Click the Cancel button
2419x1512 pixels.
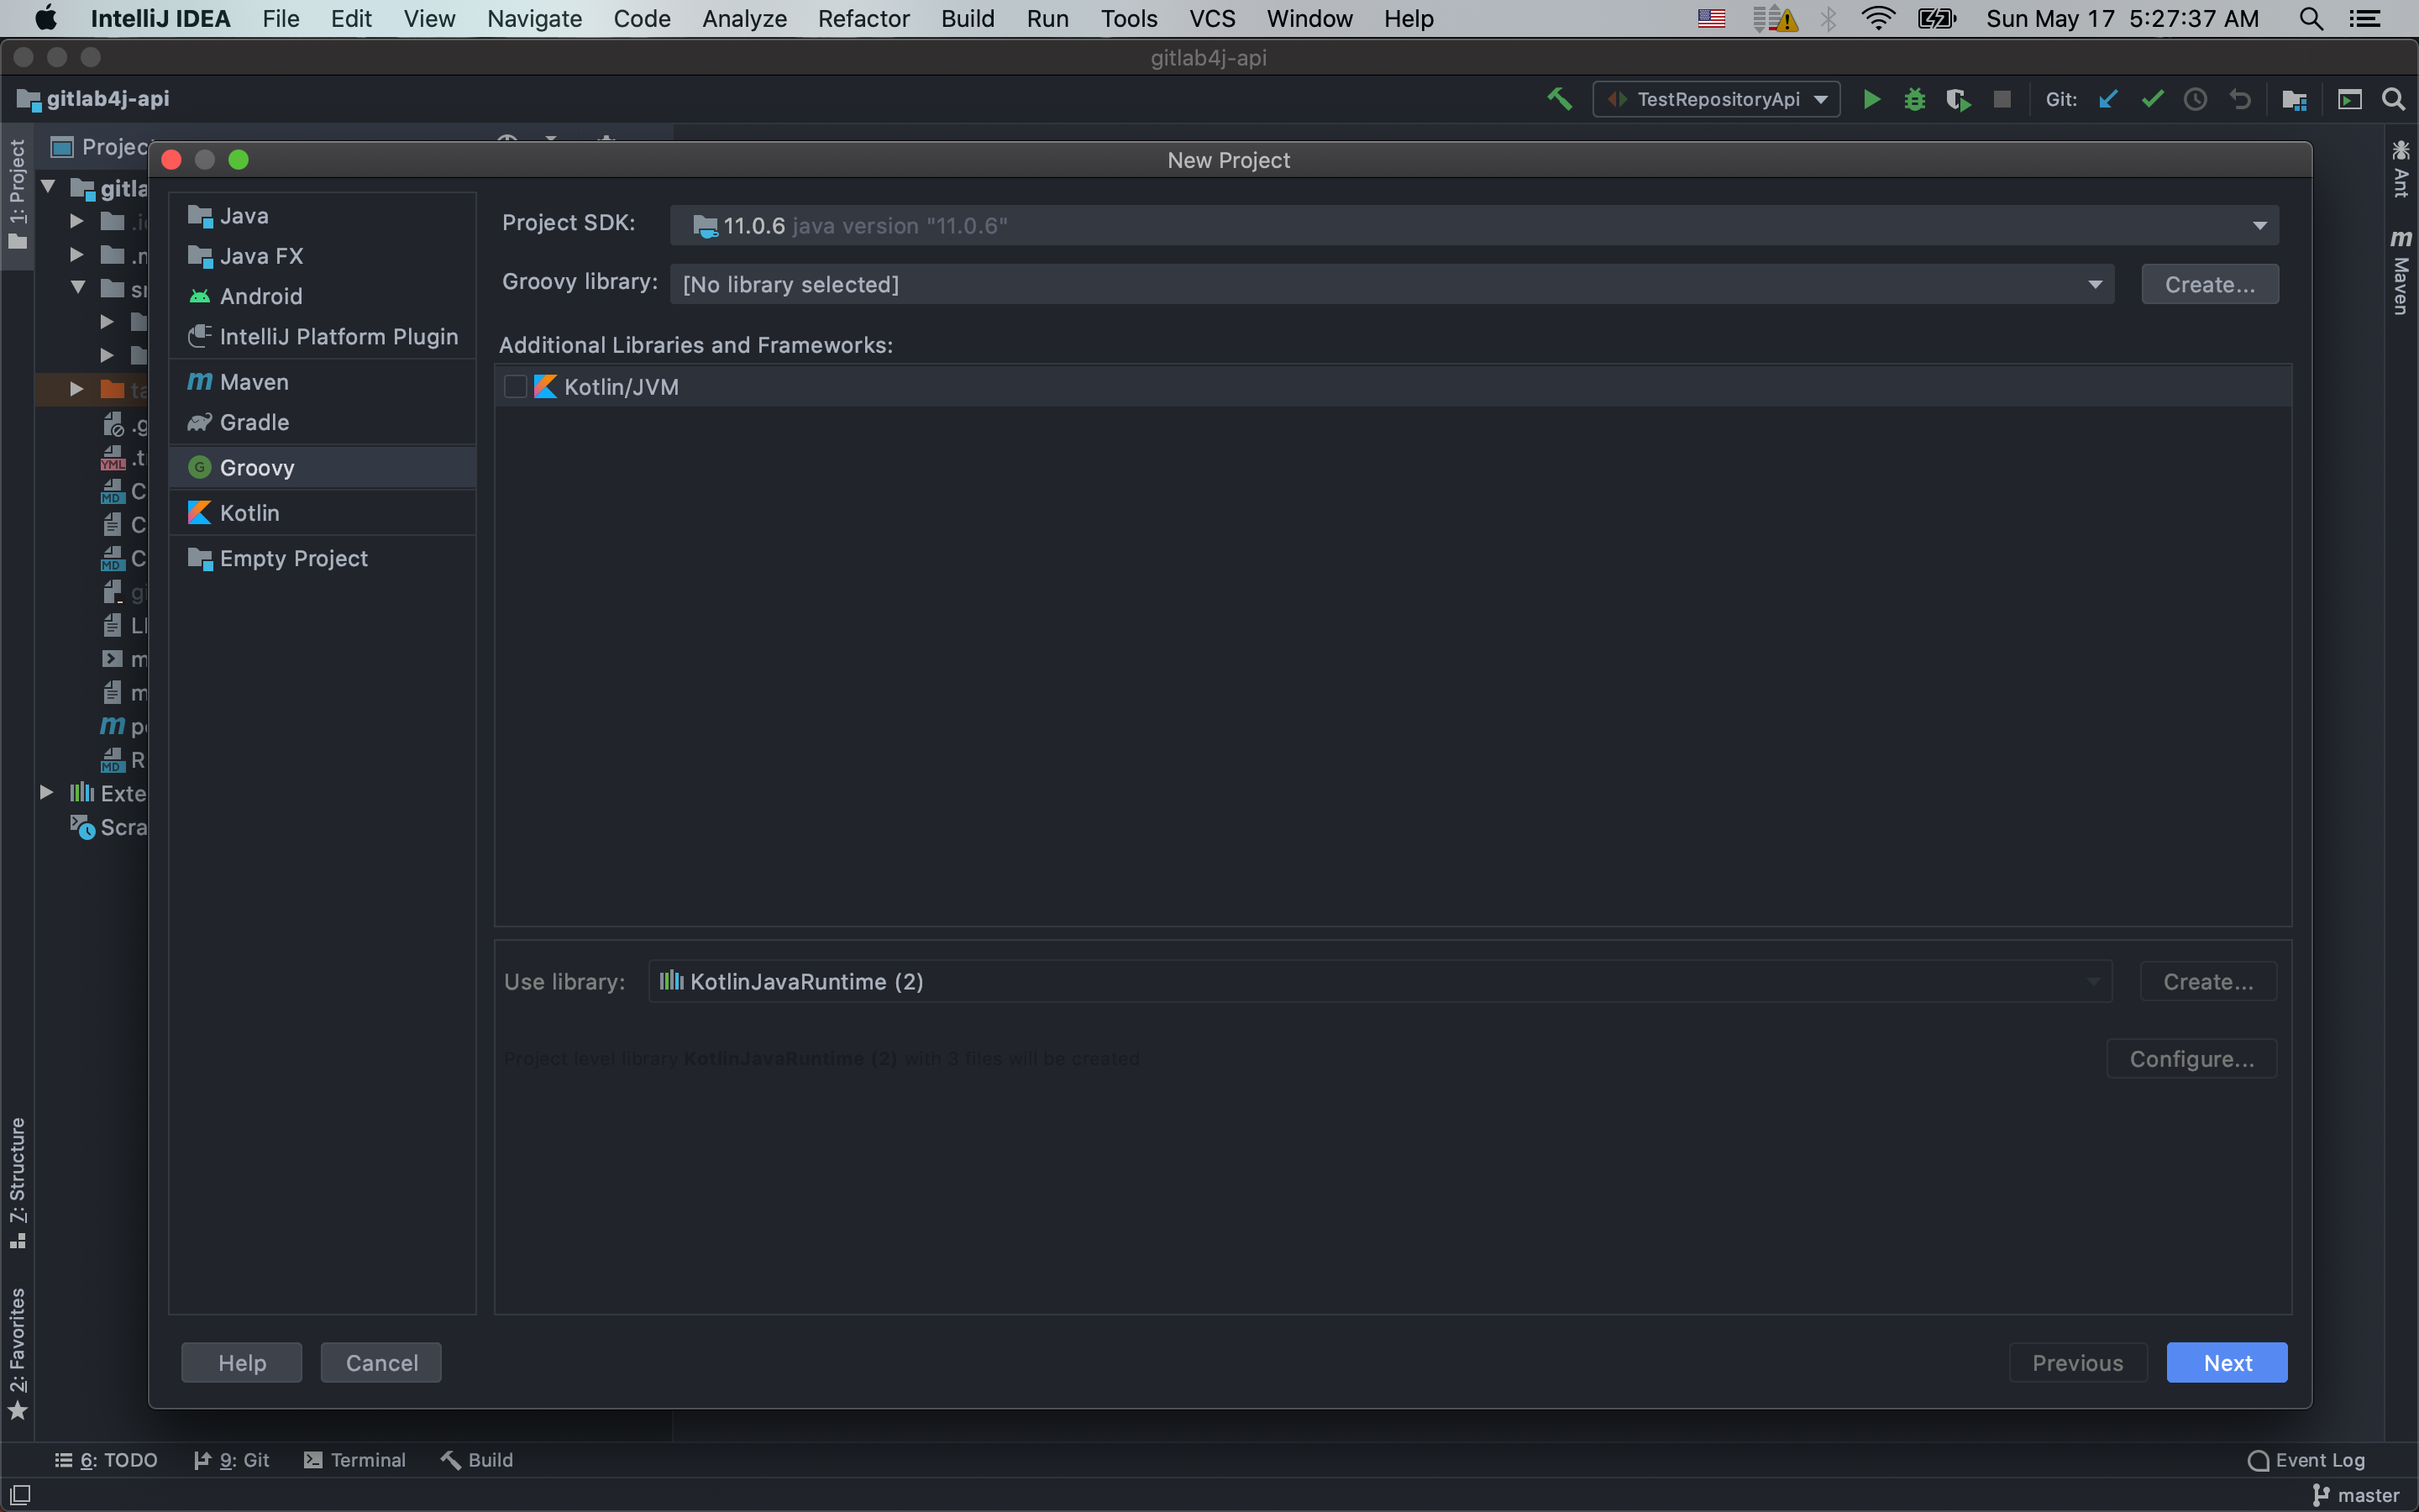click(380, 1363)
